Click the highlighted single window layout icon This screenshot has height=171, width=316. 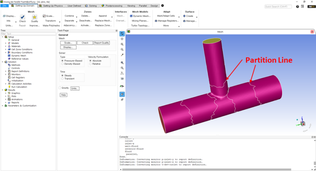tap(122, 94)
